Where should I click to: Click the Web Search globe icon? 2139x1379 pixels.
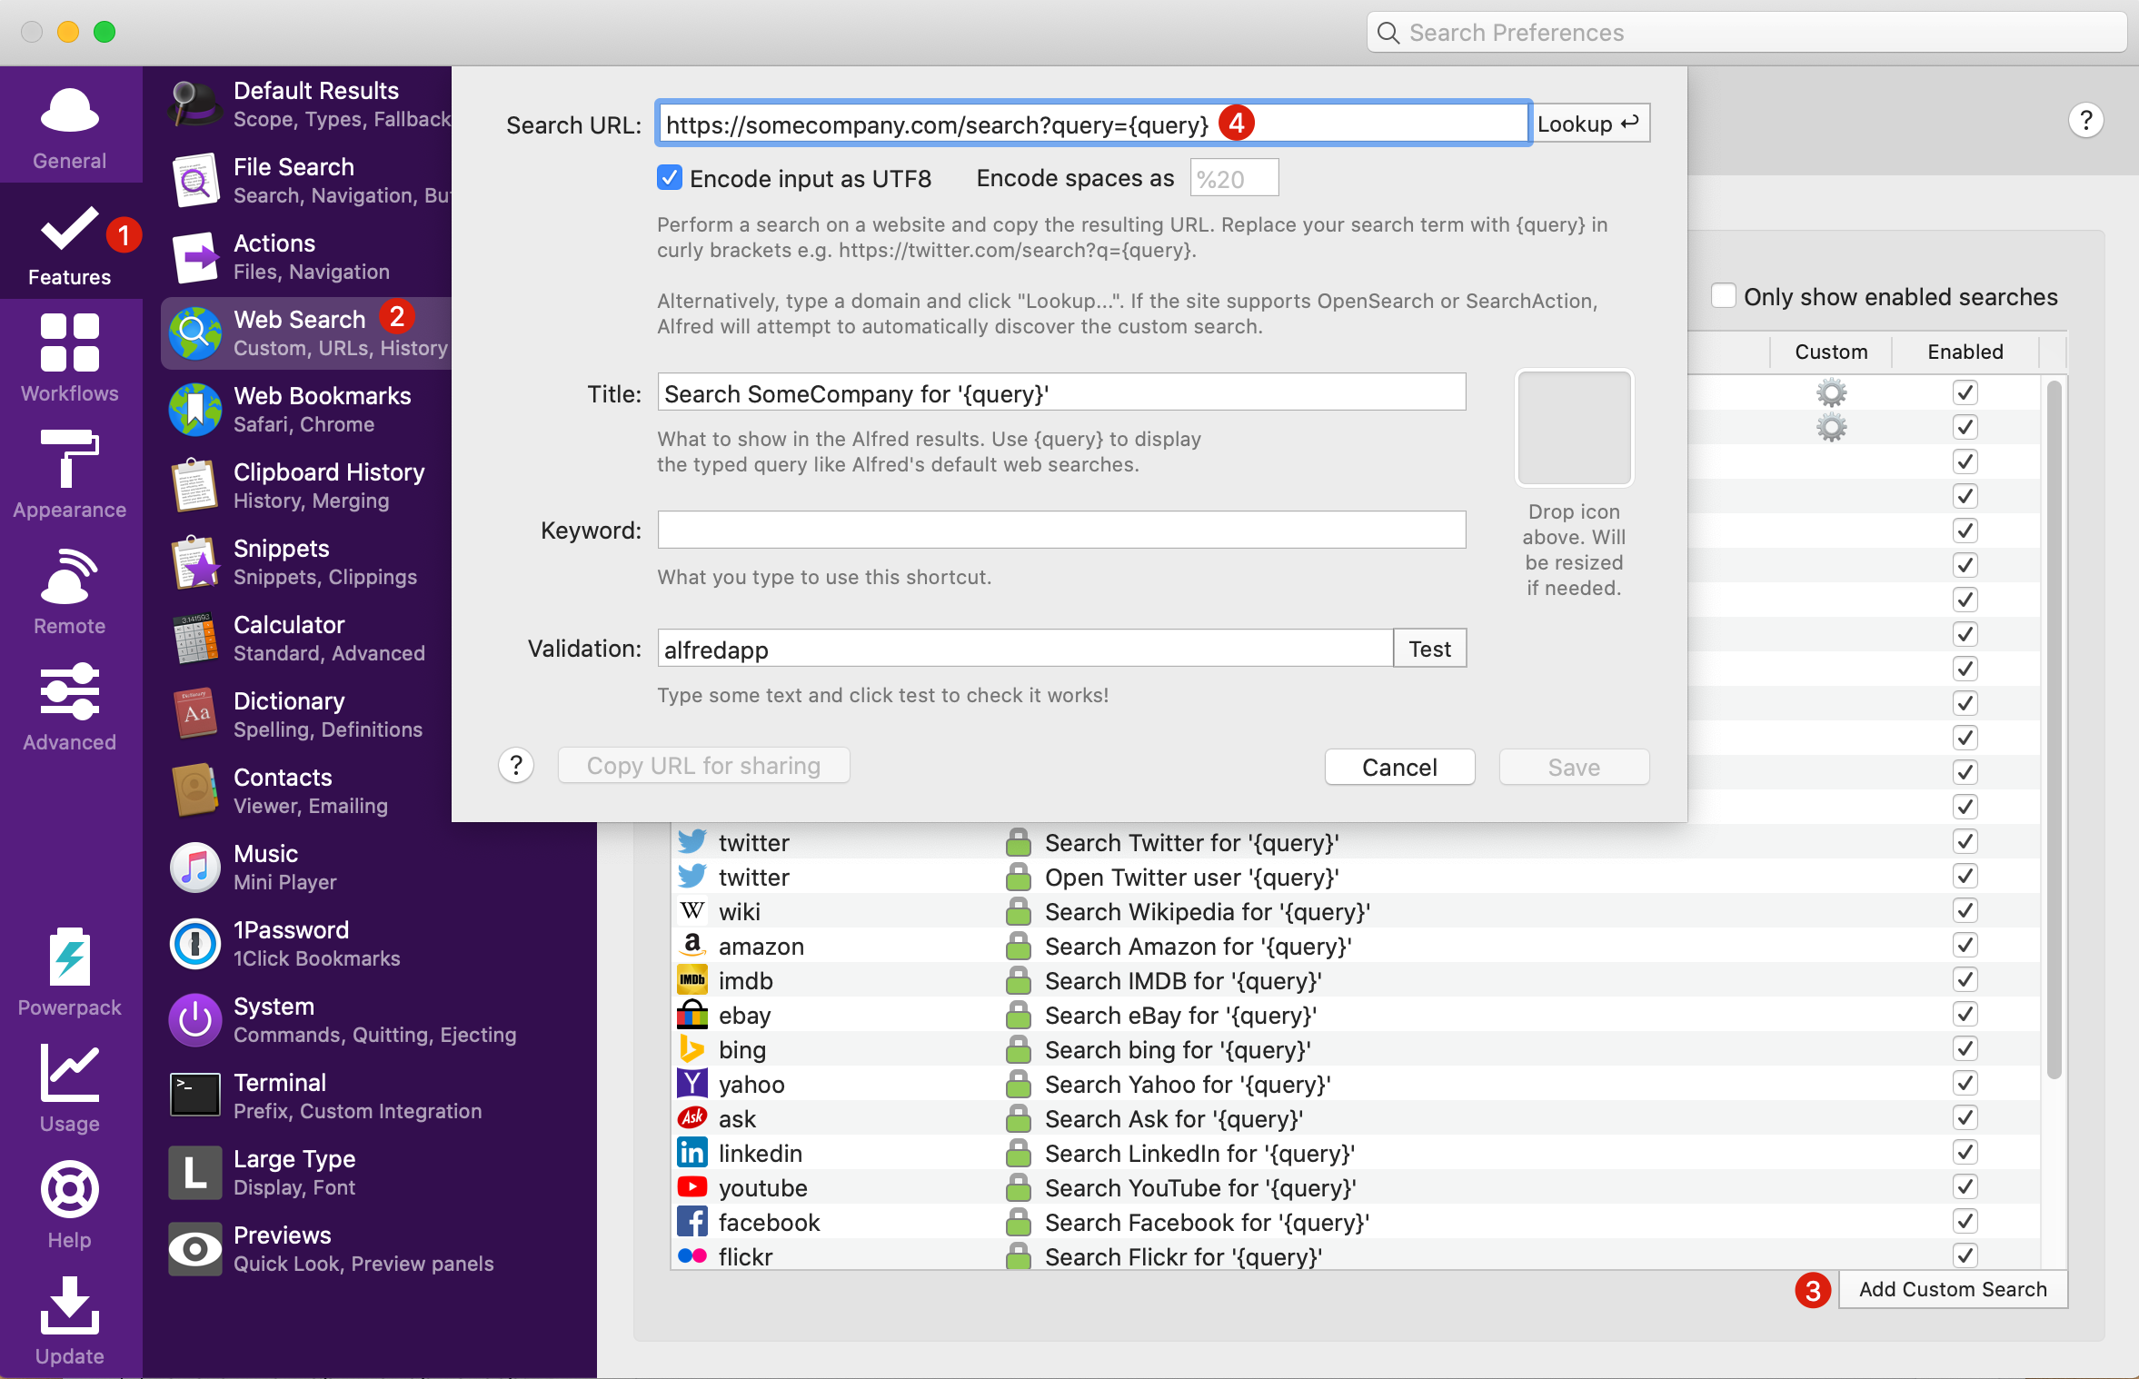click(194, 333)
